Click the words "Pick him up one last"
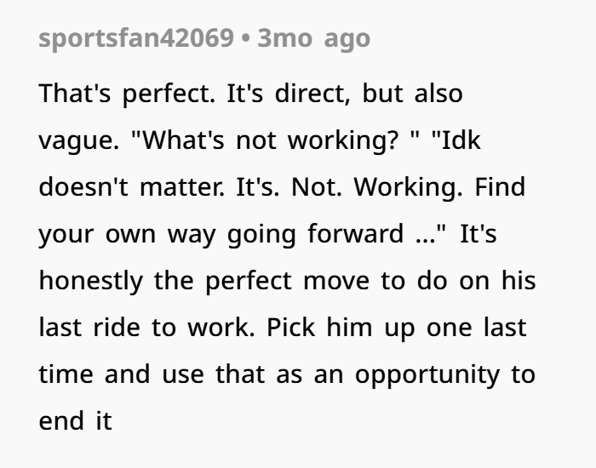This screenshot has width=596, height=468. pyautogui.click(x=397, y=328)
